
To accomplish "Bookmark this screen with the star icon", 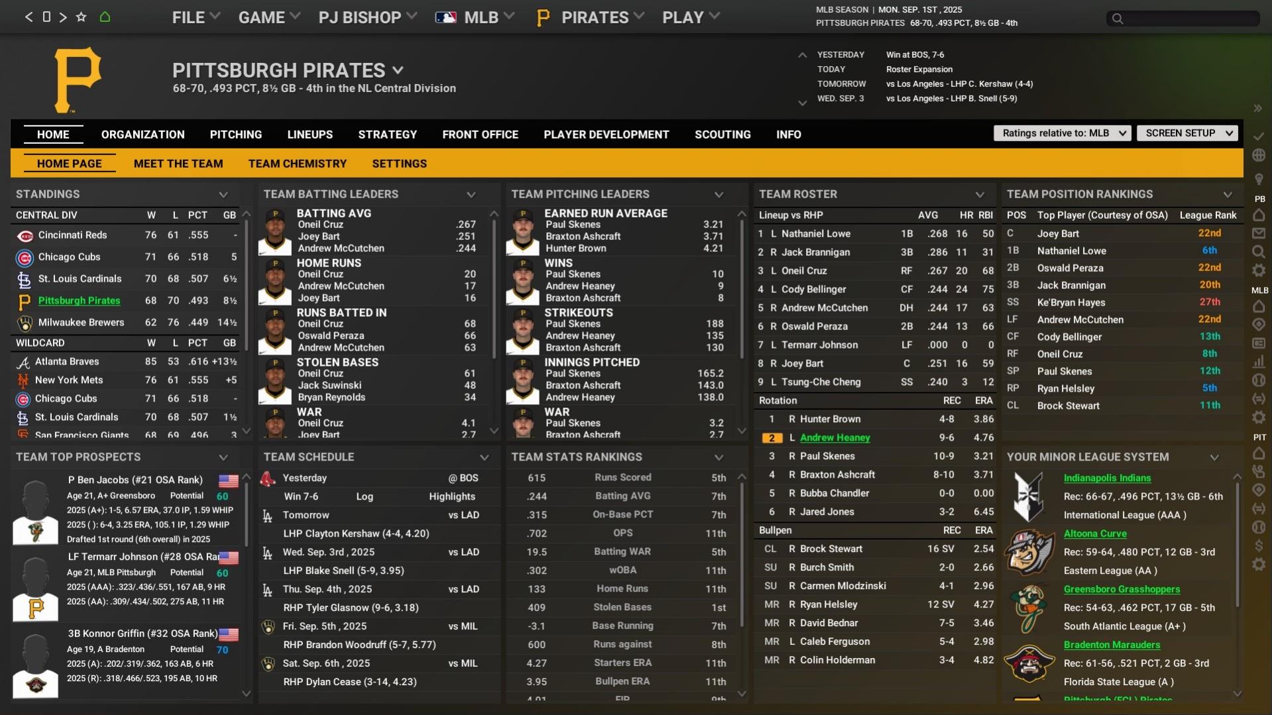I will pos(82,17).
